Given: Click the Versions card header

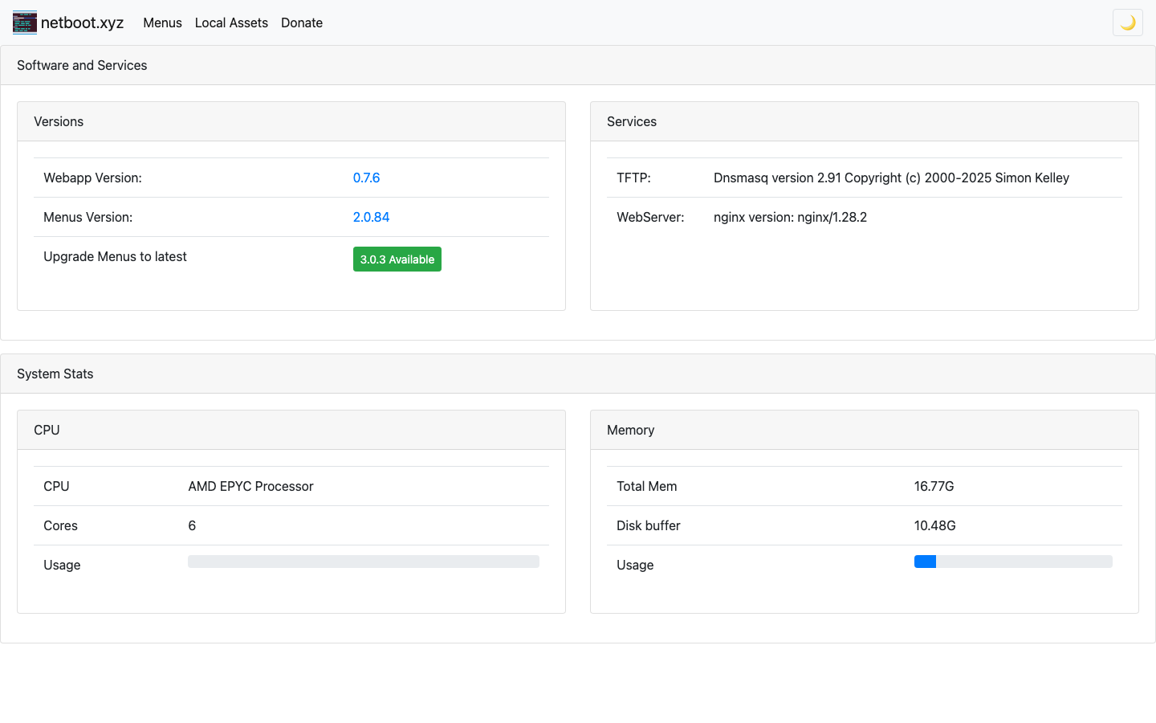Looking at the screenshot, I should 291,121.
